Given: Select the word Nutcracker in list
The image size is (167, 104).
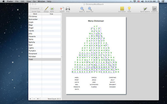Looking at the screenshot, I should click(33, 19).
